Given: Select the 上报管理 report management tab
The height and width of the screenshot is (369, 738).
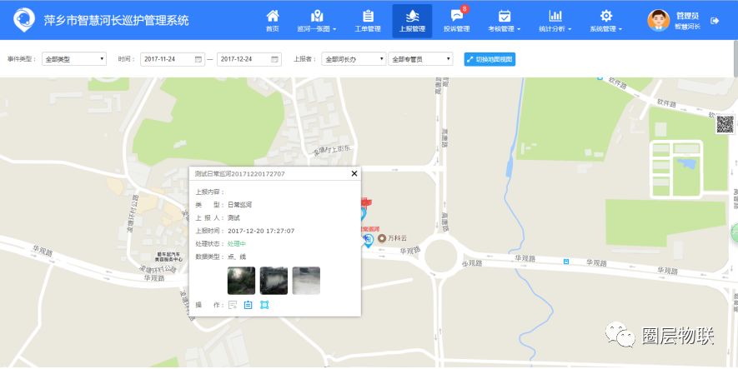Looking at the screenshot, I should coord(412,21).
